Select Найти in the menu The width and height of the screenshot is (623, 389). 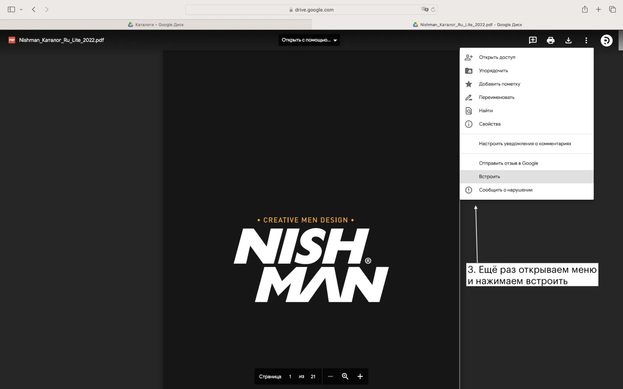coord(527,110)
